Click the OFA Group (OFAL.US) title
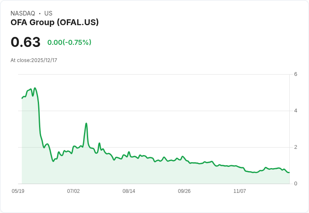 pos(55,23)
